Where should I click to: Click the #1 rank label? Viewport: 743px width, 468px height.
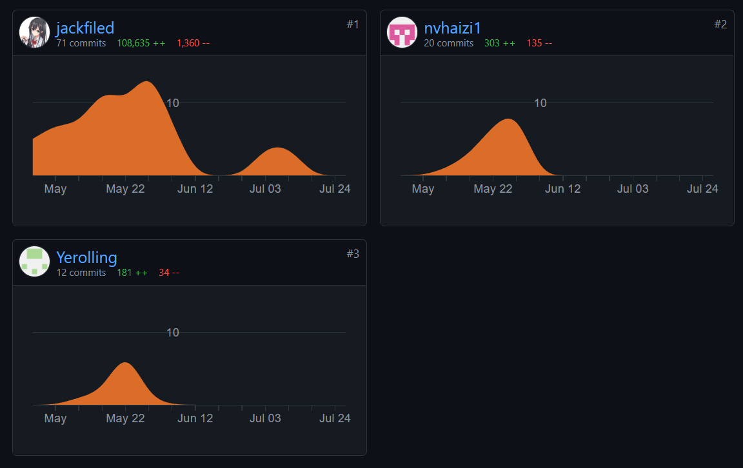click(x=352, y=24)
